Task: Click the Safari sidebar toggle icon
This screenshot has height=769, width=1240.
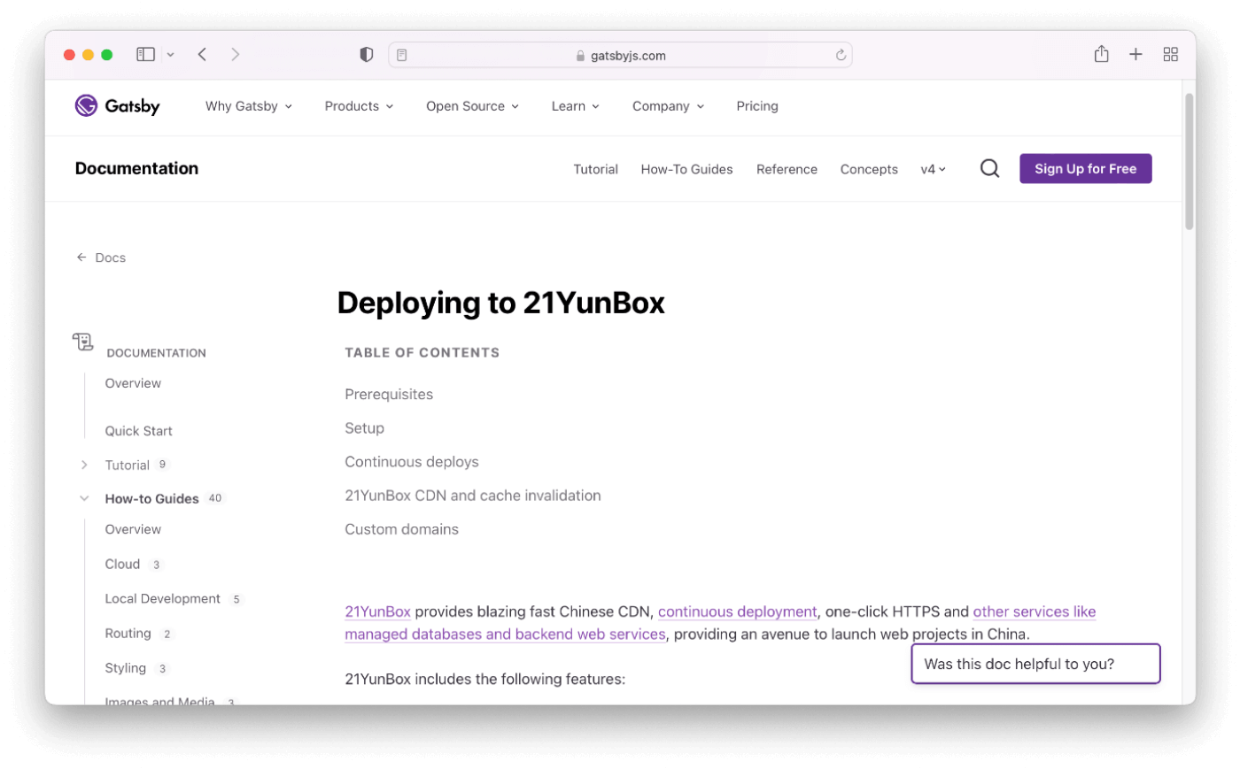Action: click(x=146, y=55)
